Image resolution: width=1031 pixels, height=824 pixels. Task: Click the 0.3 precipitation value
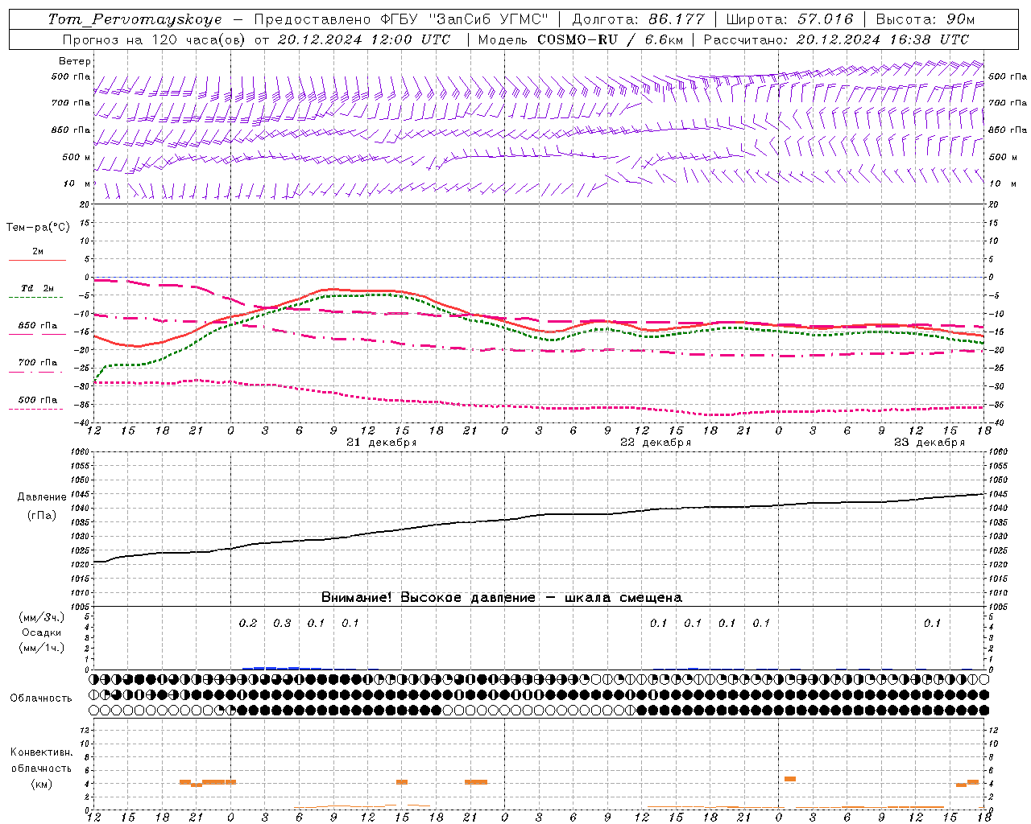tap(282, 623)
